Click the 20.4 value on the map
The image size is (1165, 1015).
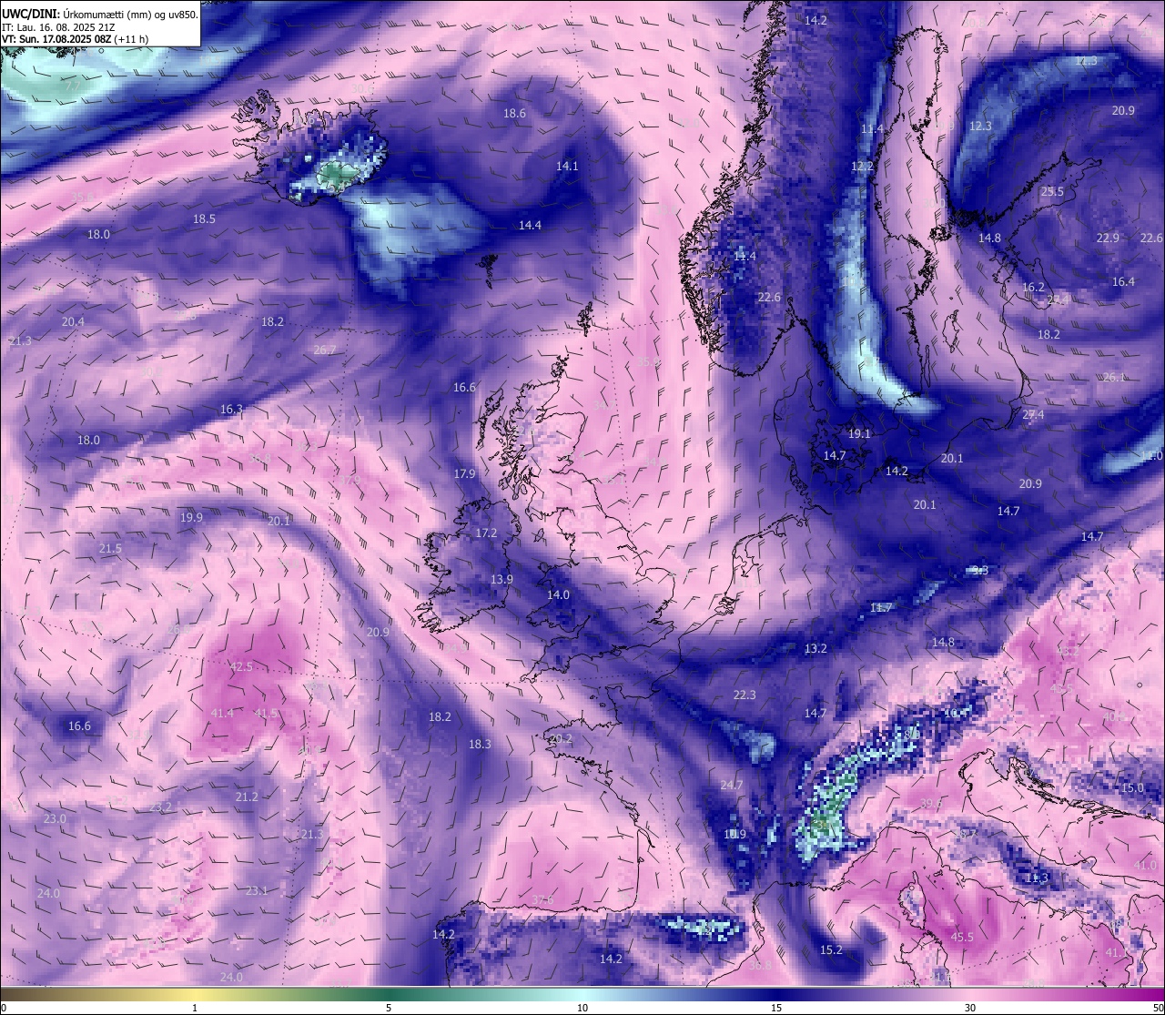73,321
